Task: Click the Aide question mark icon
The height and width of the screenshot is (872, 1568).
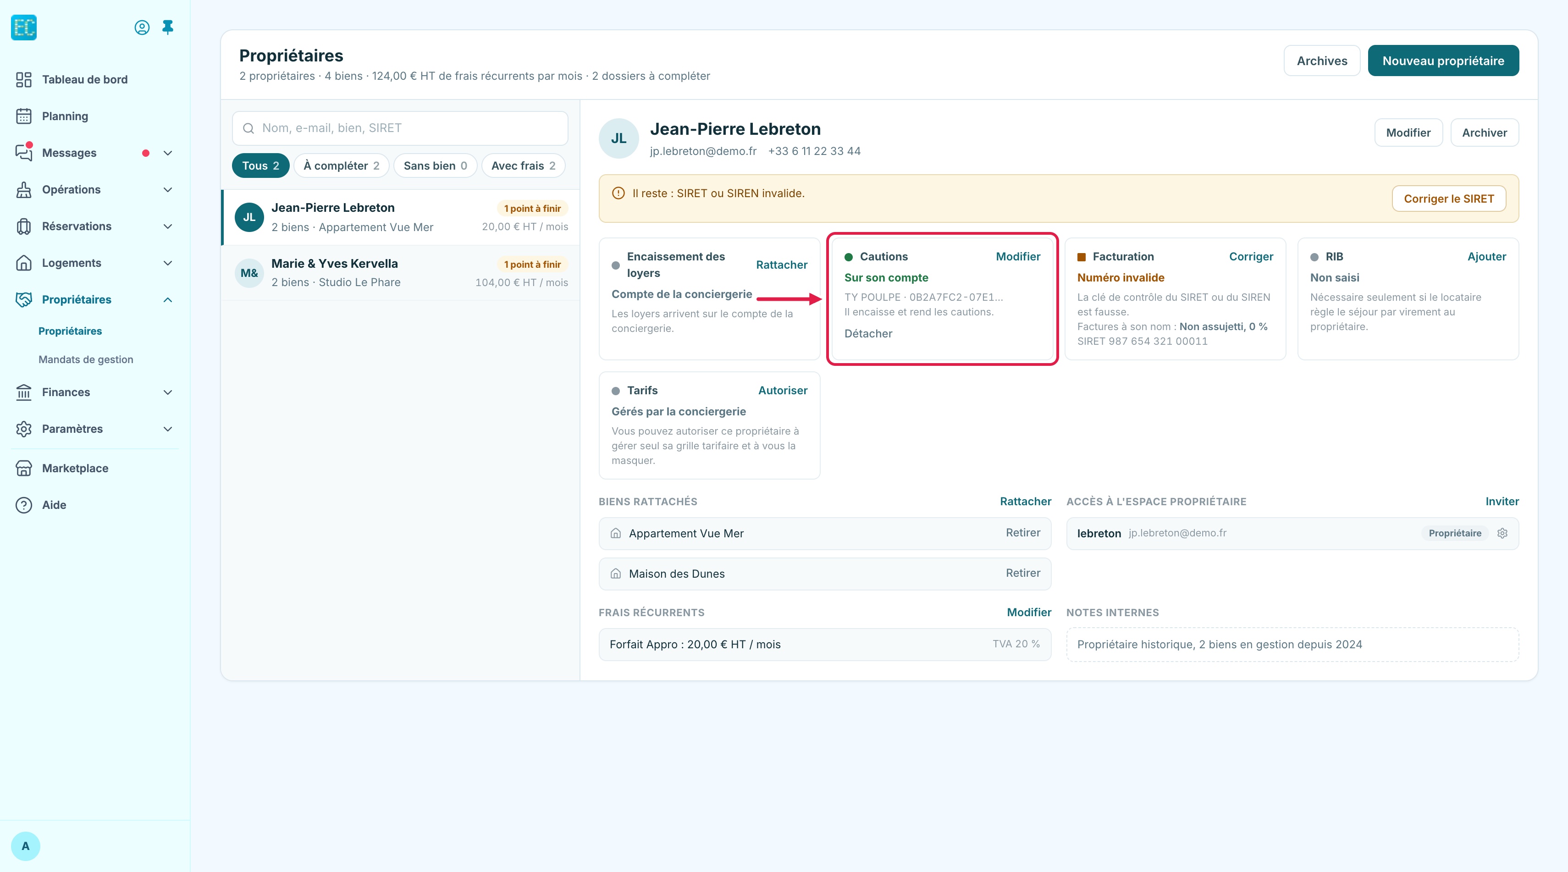Action: pos(24,505)
